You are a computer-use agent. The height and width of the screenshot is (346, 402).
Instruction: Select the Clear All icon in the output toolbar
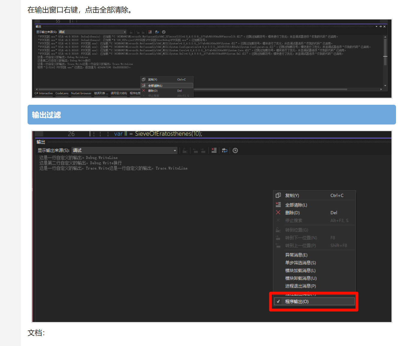(x=214, y=150)
